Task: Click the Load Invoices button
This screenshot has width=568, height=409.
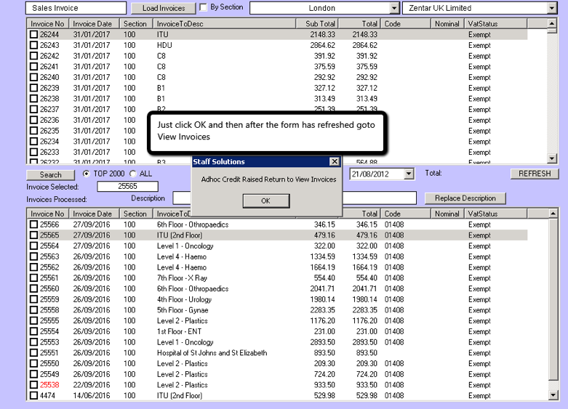Action: click(x=164, y=8)
